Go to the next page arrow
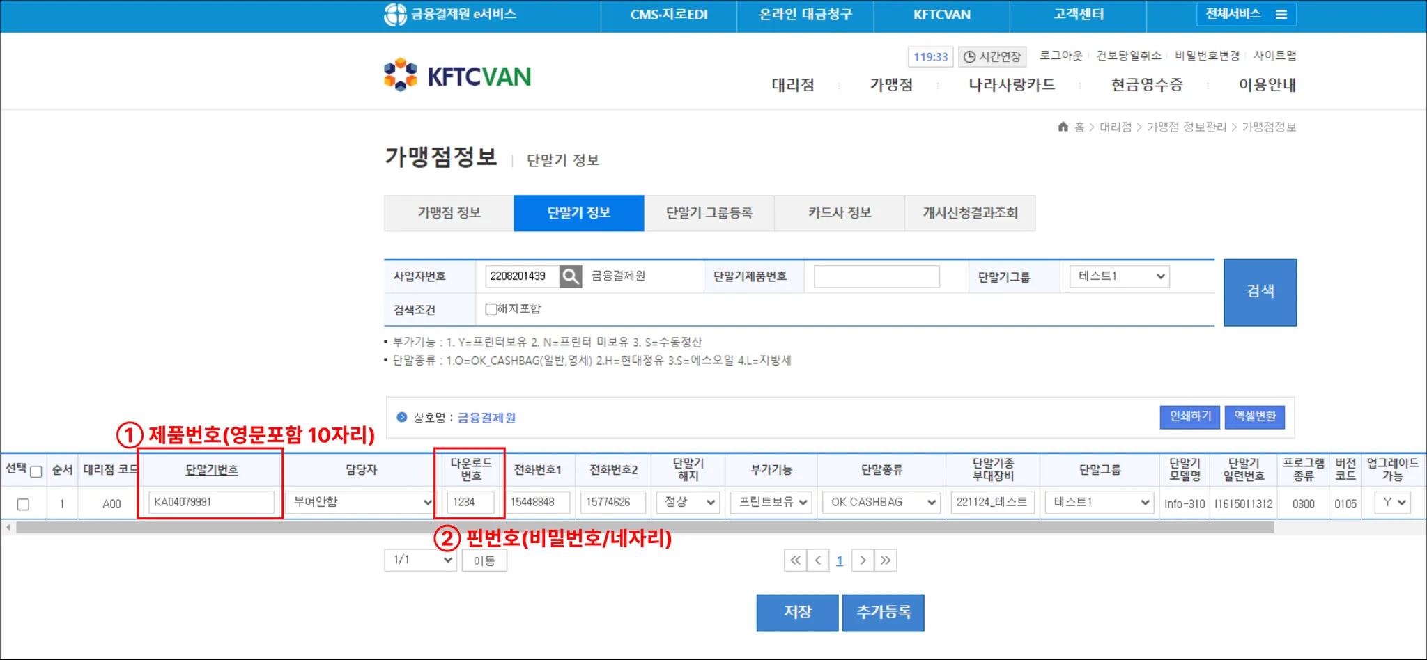 [863, 560]
